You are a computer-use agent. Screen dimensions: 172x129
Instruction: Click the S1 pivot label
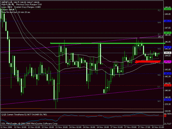(159, 87)
